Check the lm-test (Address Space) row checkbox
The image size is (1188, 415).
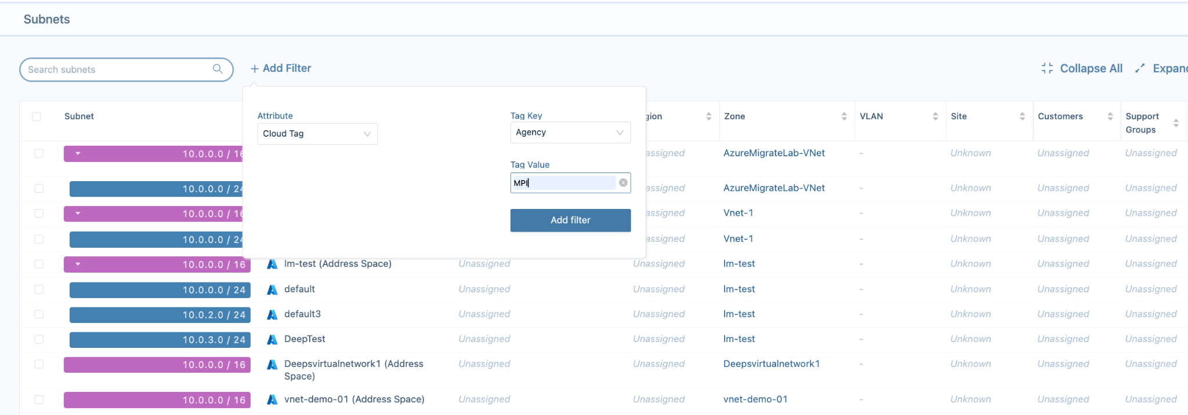click(x=39, y=264)
